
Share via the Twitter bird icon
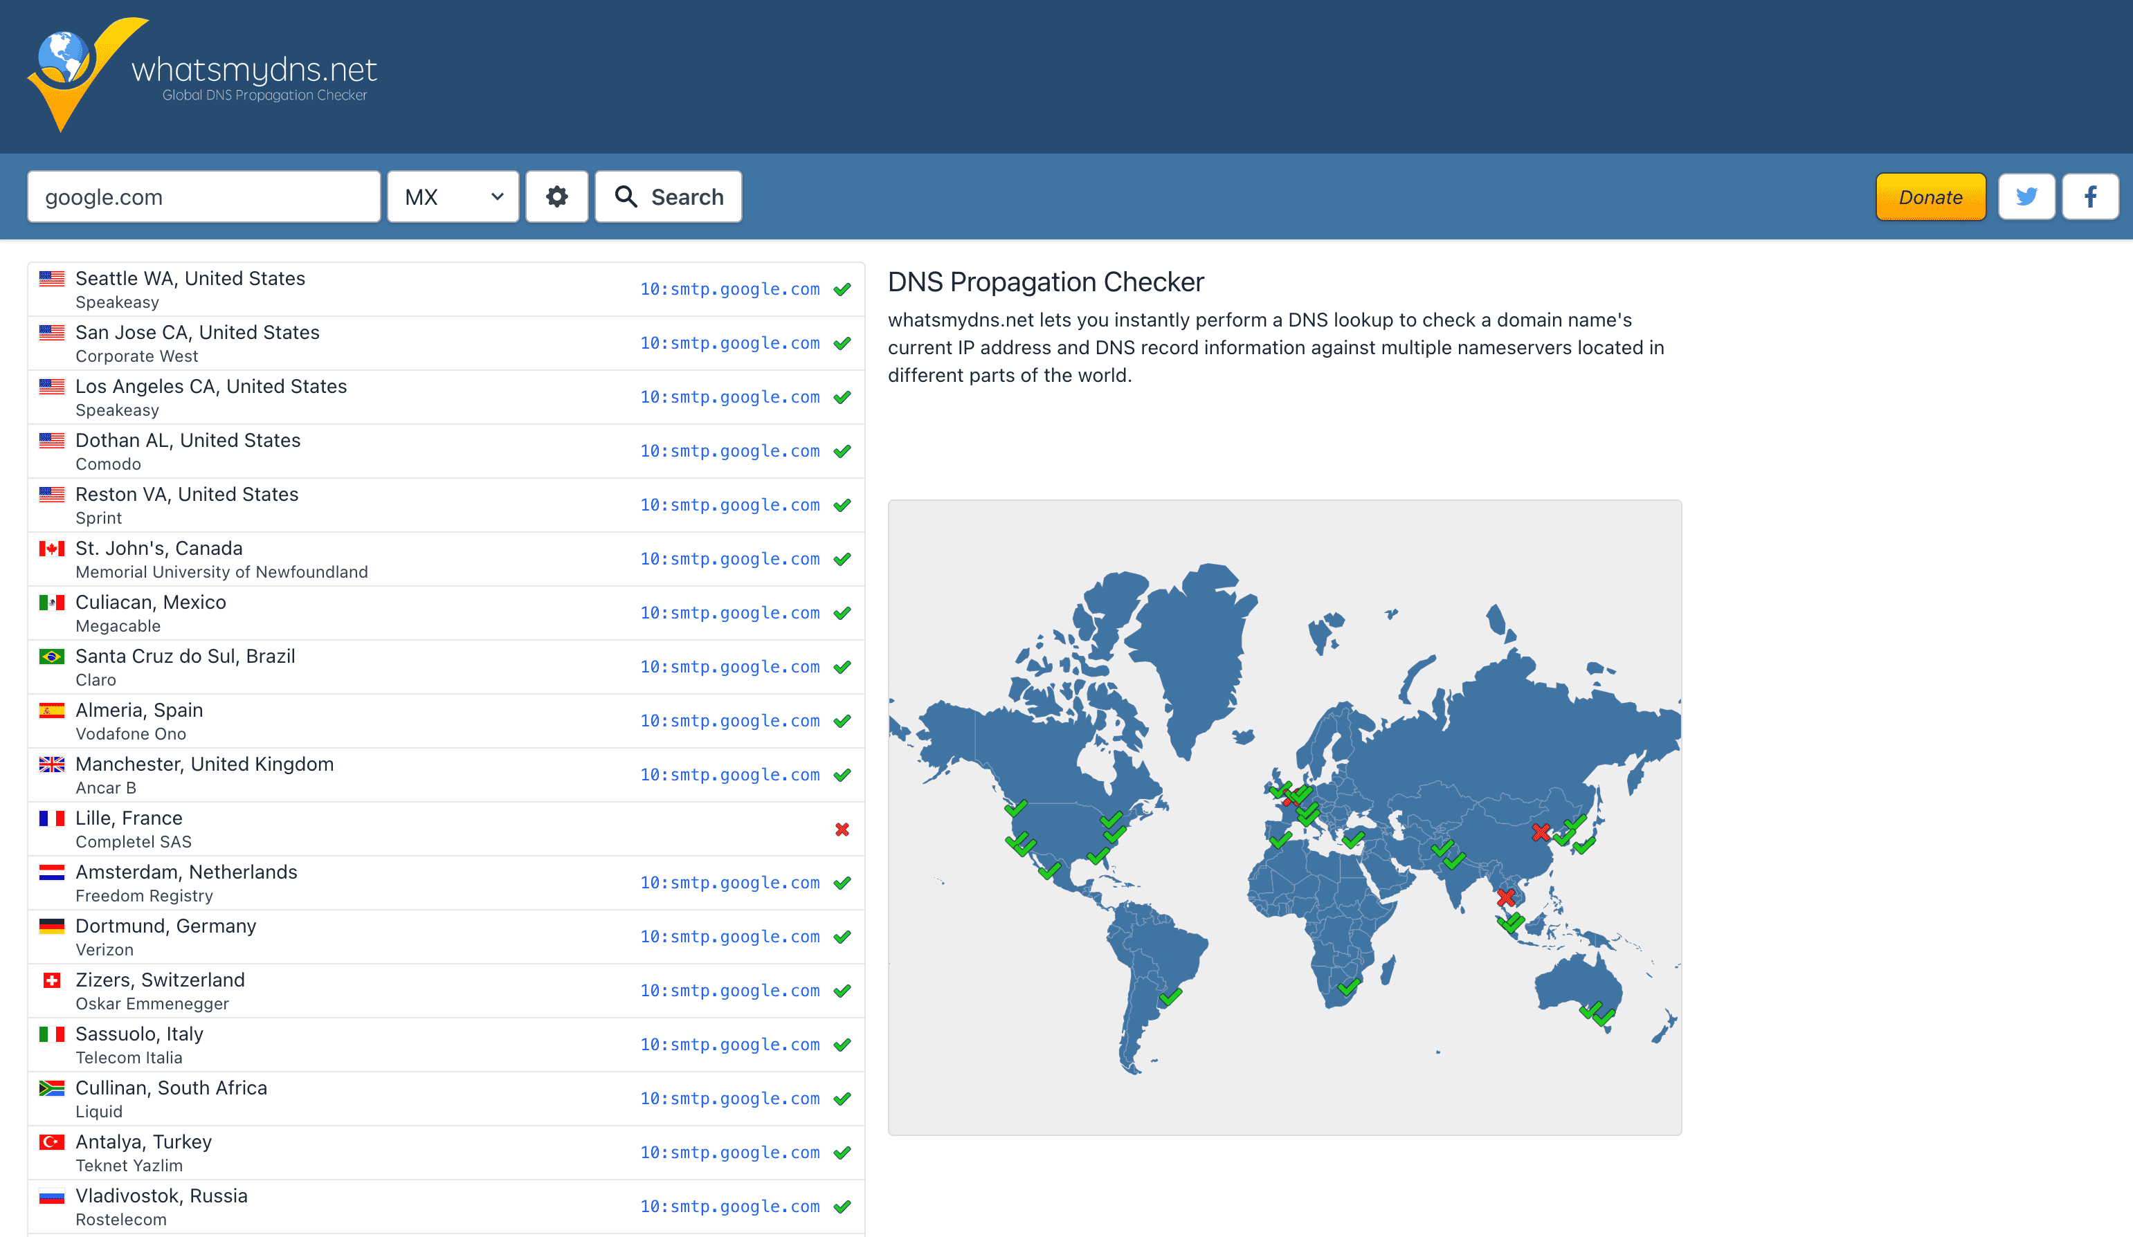tap(2026, 197)
